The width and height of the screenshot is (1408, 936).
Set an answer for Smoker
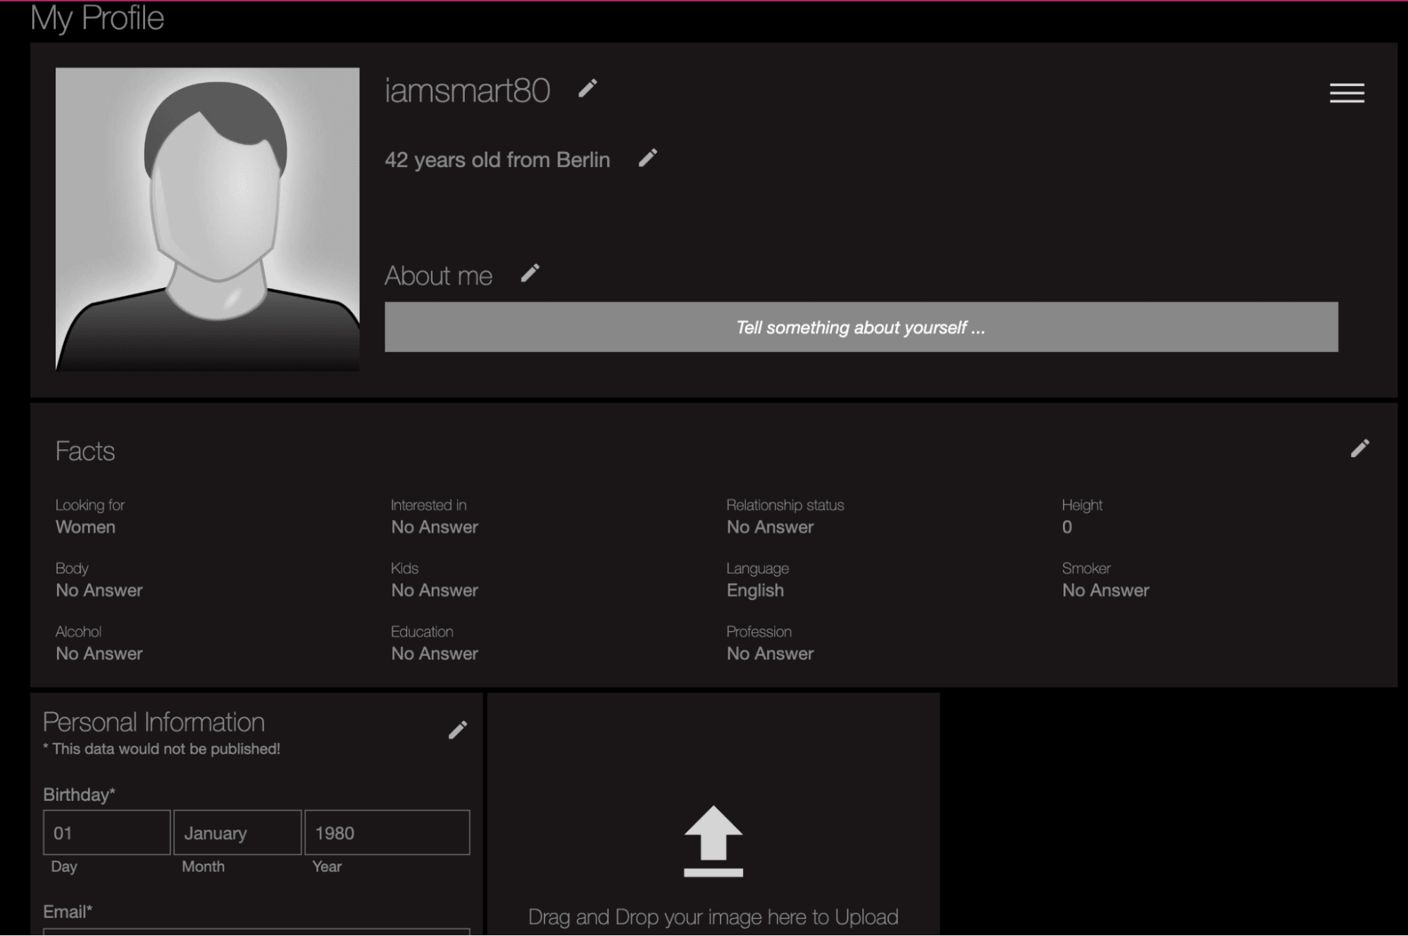(1105, 590)
